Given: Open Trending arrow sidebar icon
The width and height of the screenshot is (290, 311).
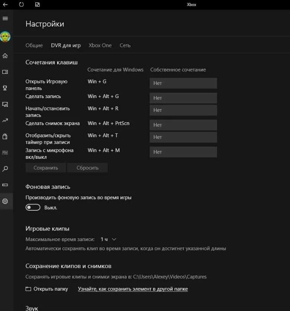Looking at the screenshot, I should 5,120.
